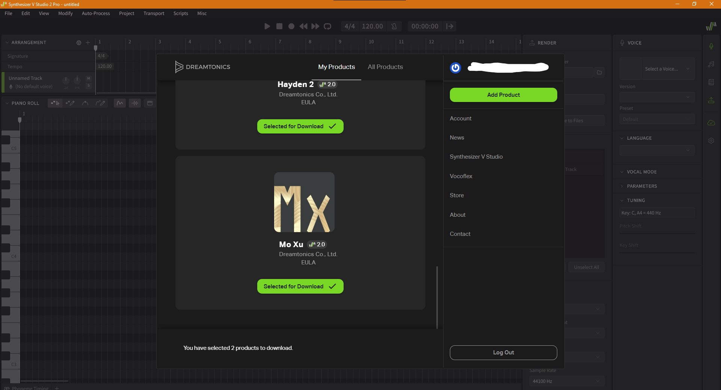The width and height of the screenshot is (721, 390).
Task: Open the Scripts menu
Action: point(181,13)
